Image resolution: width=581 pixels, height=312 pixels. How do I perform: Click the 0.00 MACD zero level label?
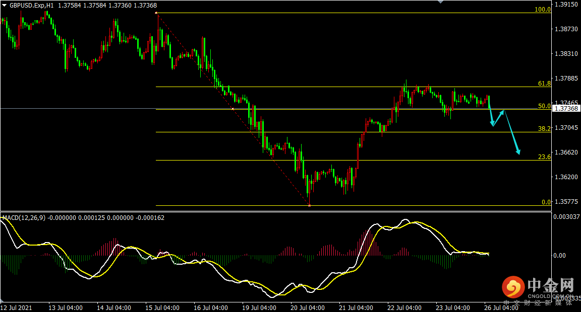pyautogui.click(x=559, y=256)
